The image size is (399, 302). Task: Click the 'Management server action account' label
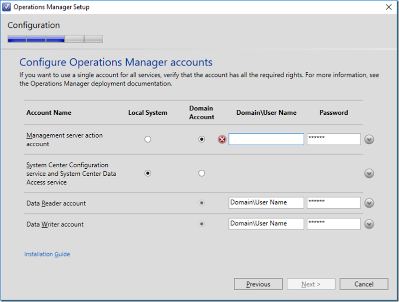(x=64, y=140)
